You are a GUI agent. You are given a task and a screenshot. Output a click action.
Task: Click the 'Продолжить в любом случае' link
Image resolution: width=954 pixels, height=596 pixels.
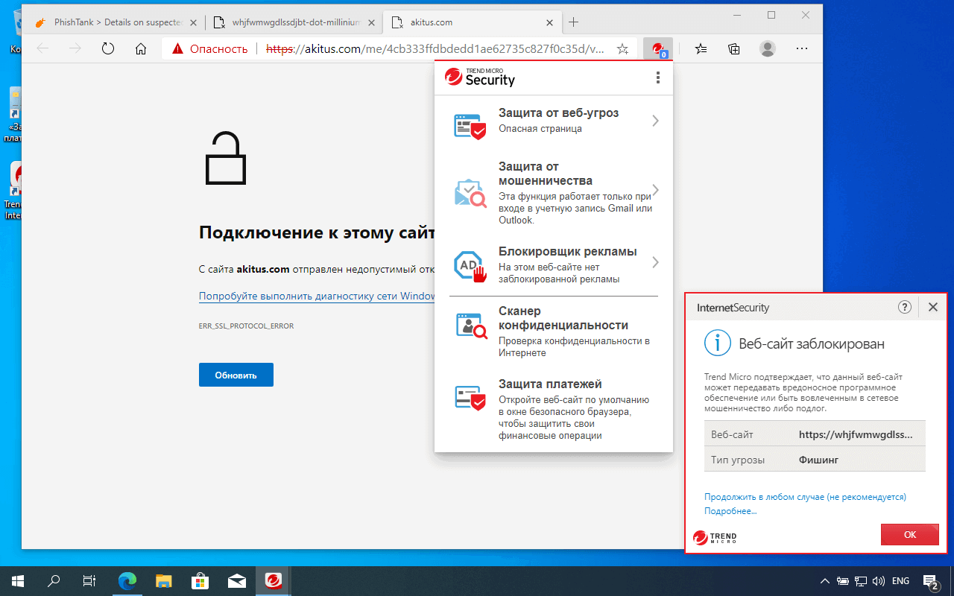805,497
